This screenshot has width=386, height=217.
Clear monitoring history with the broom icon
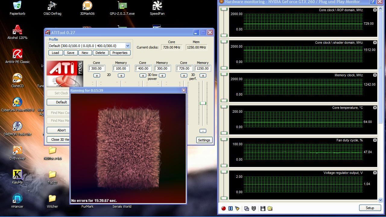pos(237,208)
